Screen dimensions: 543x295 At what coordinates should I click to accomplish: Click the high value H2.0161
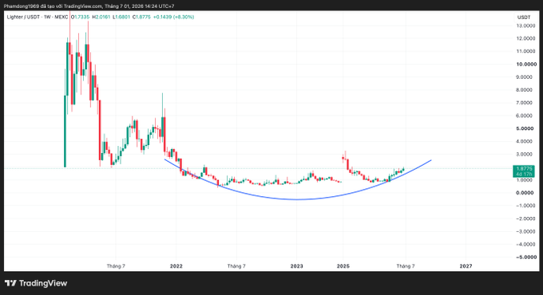tap(101, 17)
